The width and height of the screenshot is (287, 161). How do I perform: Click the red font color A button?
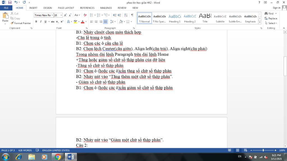(x=83, y=22)
